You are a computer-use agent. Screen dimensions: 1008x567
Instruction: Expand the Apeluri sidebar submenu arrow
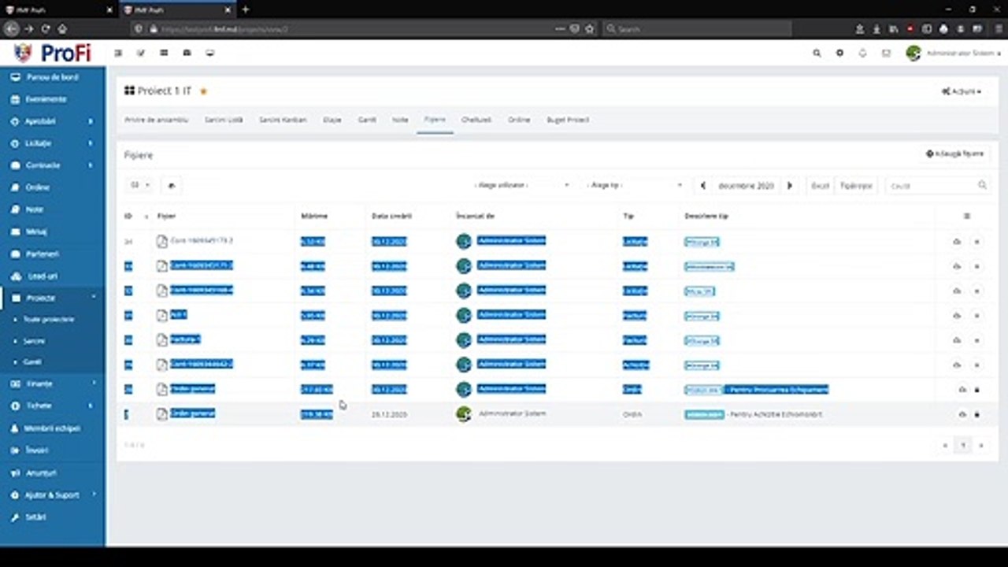point(91,121)
